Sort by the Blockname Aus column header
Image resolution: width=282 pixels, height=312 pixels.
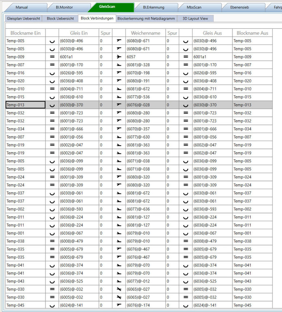pyautogui.click(x=252, y=33)
